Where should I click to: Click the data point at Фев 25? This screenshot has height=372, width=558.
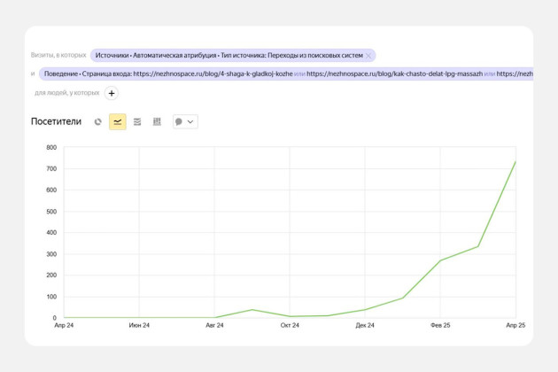[440, 260]
